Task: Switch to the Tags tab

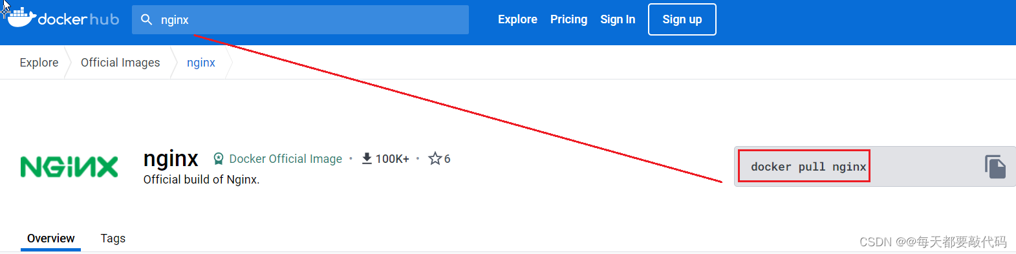Action: coord(113,238)
